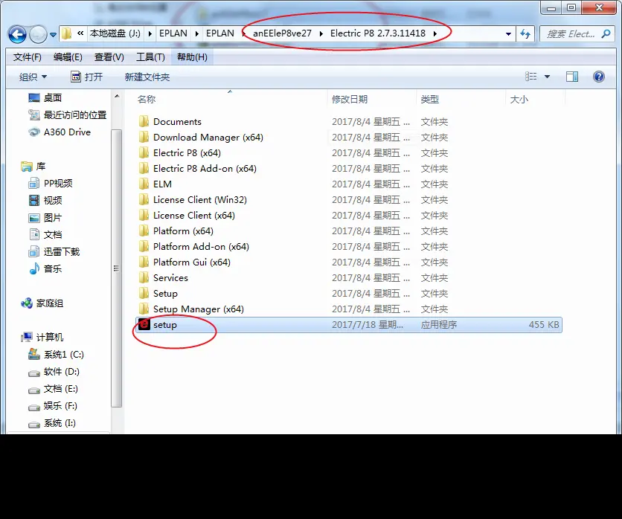Select the Documents folder icon
This screenshot has width=622, height=519.
(x=144, y=121)
